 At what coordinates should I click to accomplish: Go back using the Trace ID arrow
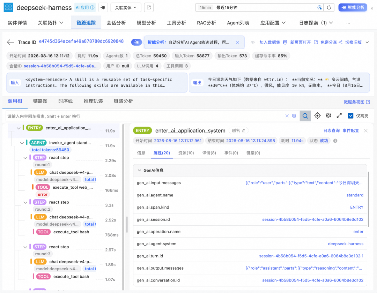10,42
